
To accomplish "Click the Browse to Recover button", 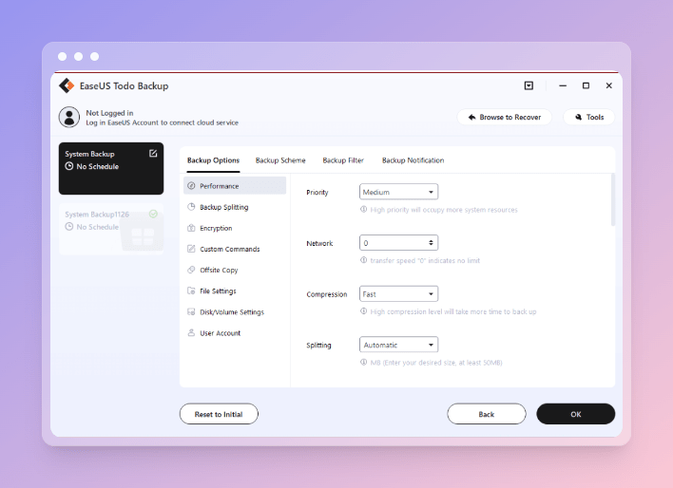I will [x=505, y=117].
